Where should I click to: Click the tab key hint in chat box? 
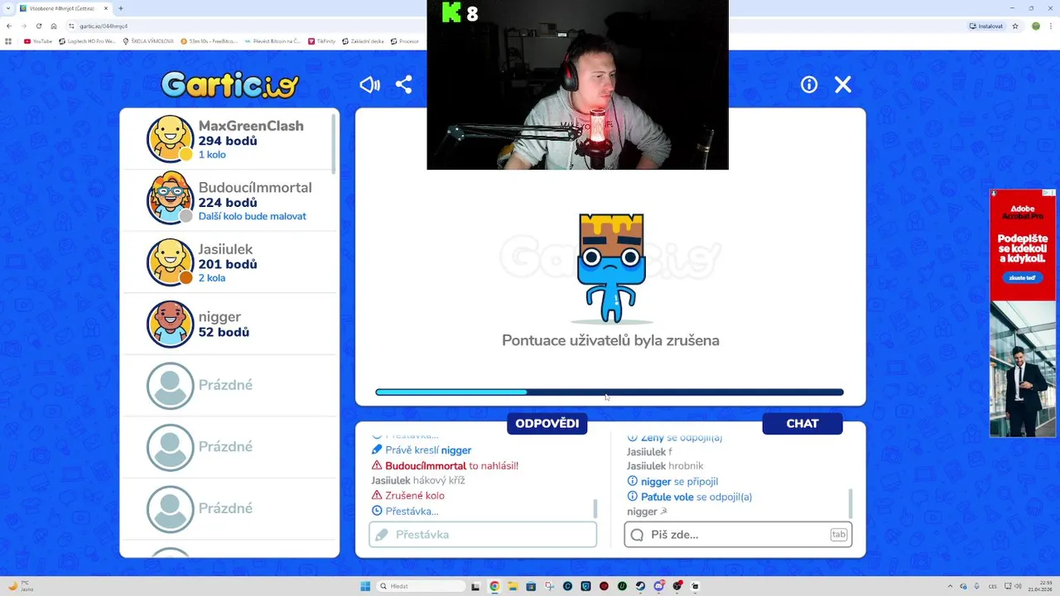click(838, 535)
